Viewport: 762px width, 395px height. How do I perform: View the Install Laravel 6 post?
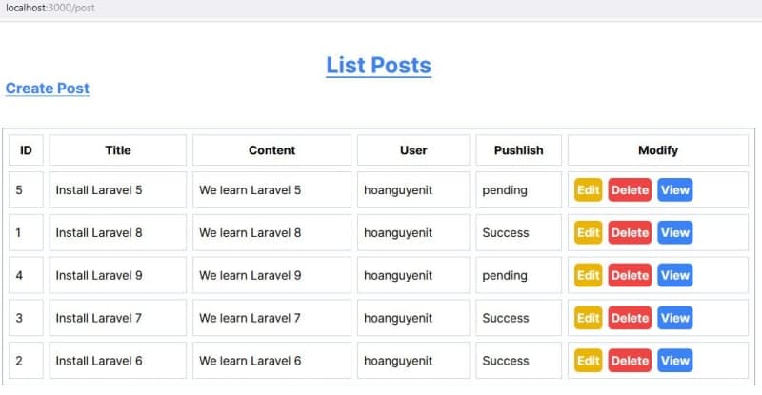[x=675, y=361]
